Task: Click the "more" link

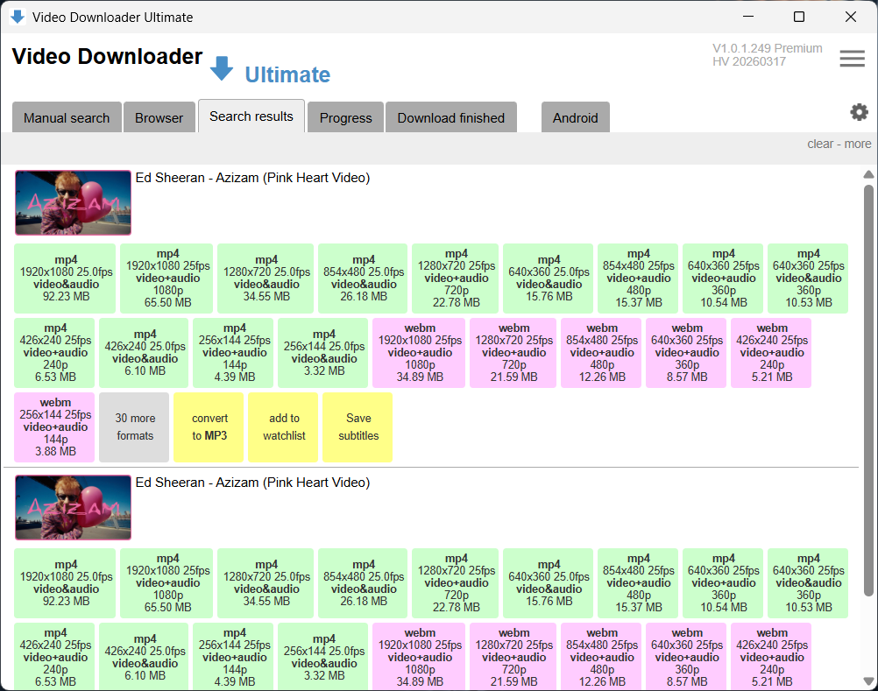Action: coord(857,144)
